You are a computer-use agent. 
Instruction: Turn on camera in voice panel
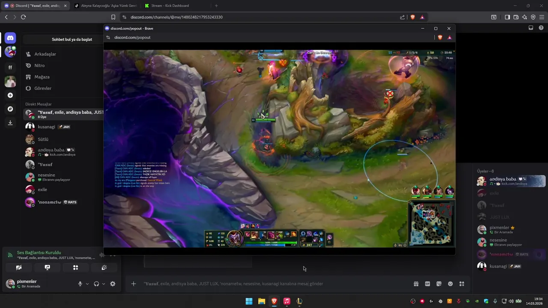[19, 267]
